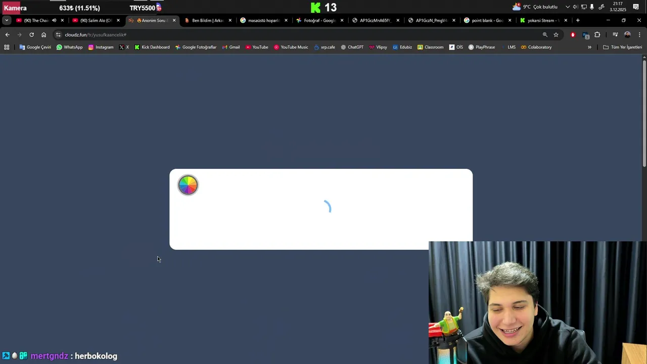Open the zoom magnifier in the address bar
This screenshot has width=647, height=364.
click(x=545, y=34)
